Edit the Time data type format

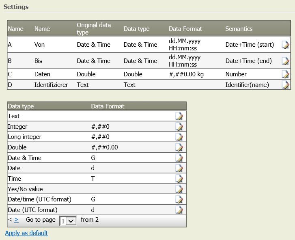click(179, 179)
